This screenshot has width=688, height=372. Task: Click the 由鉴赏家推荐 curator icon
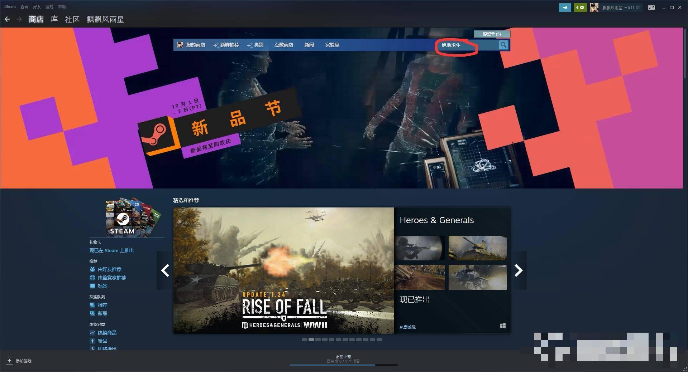click(x=92, y=278)
